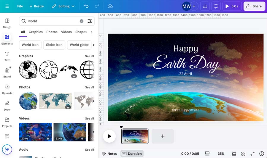
Task: Show more suggestion chips with arrow
Action: coord(93,45)
